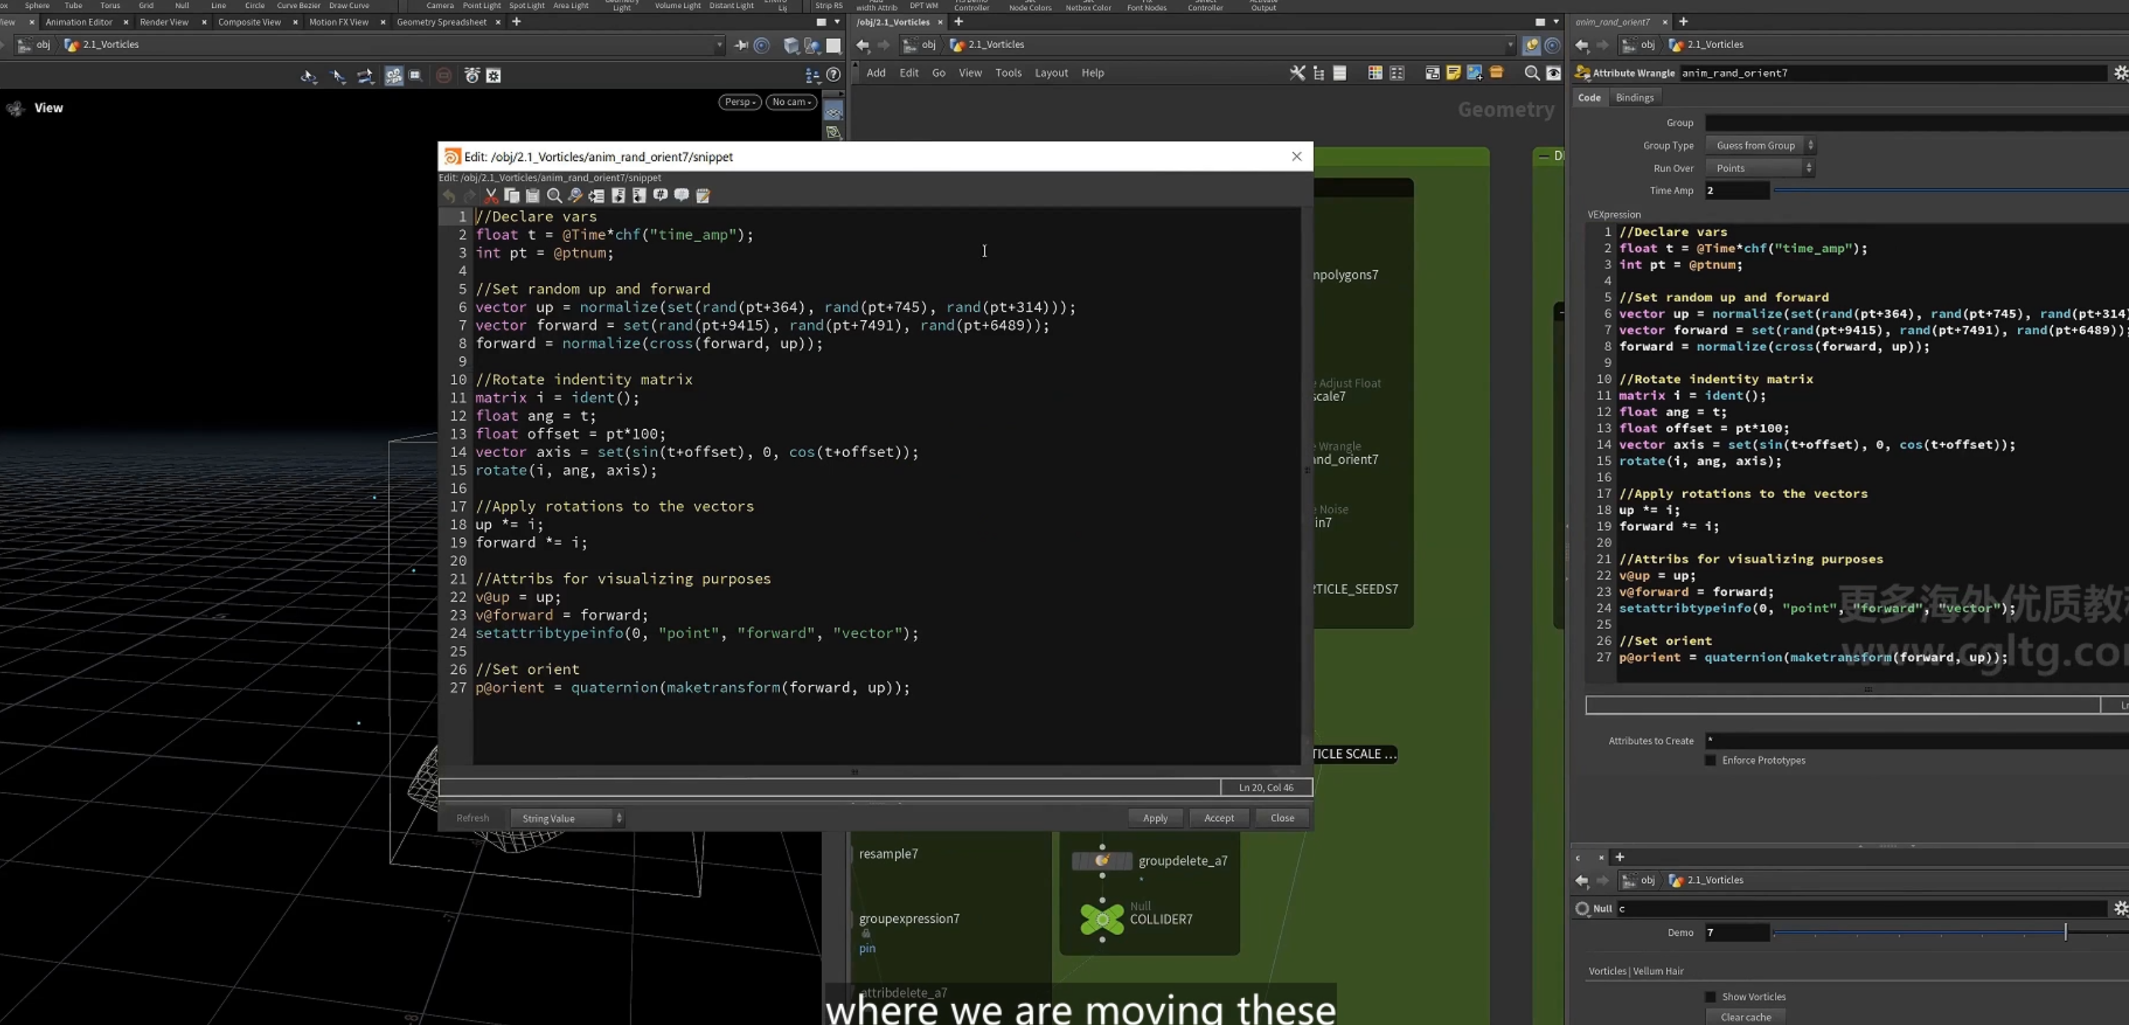The image size is (2129, 1025).
Task: Click the Apply button
Action: (x=1154, y=817)
